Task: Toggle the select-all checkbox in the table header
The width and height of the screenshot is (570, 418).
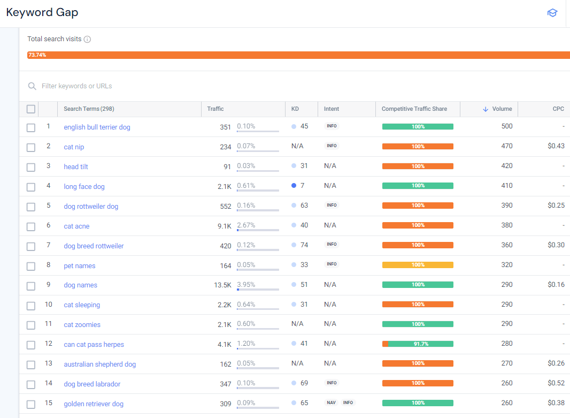Action: click(30, 109)
